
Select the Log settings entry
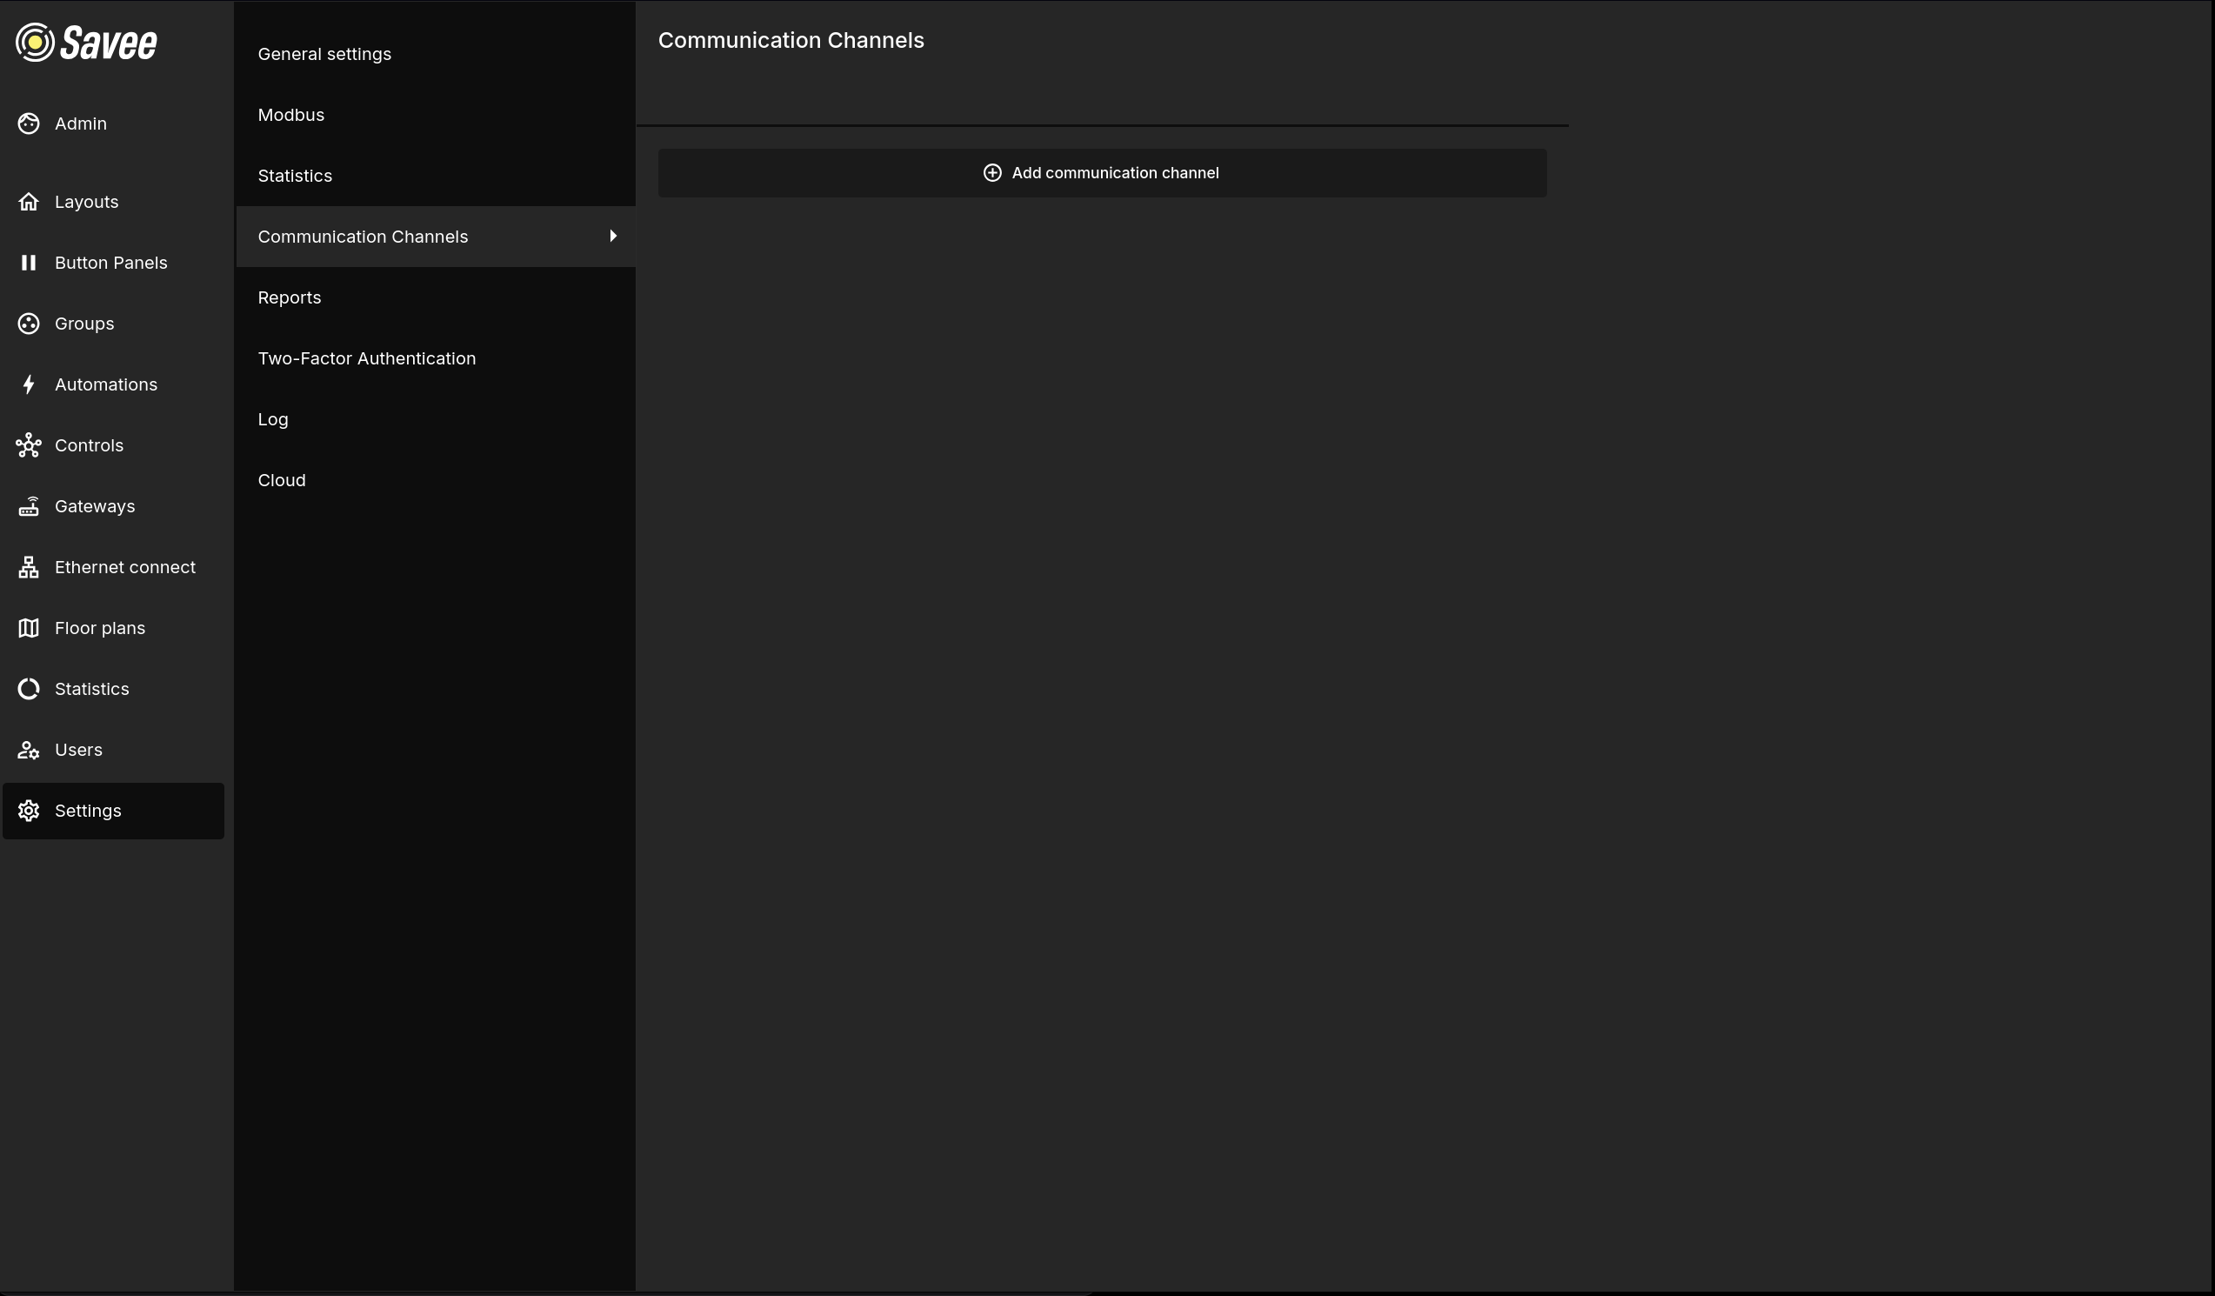click(x=272, y=419)
